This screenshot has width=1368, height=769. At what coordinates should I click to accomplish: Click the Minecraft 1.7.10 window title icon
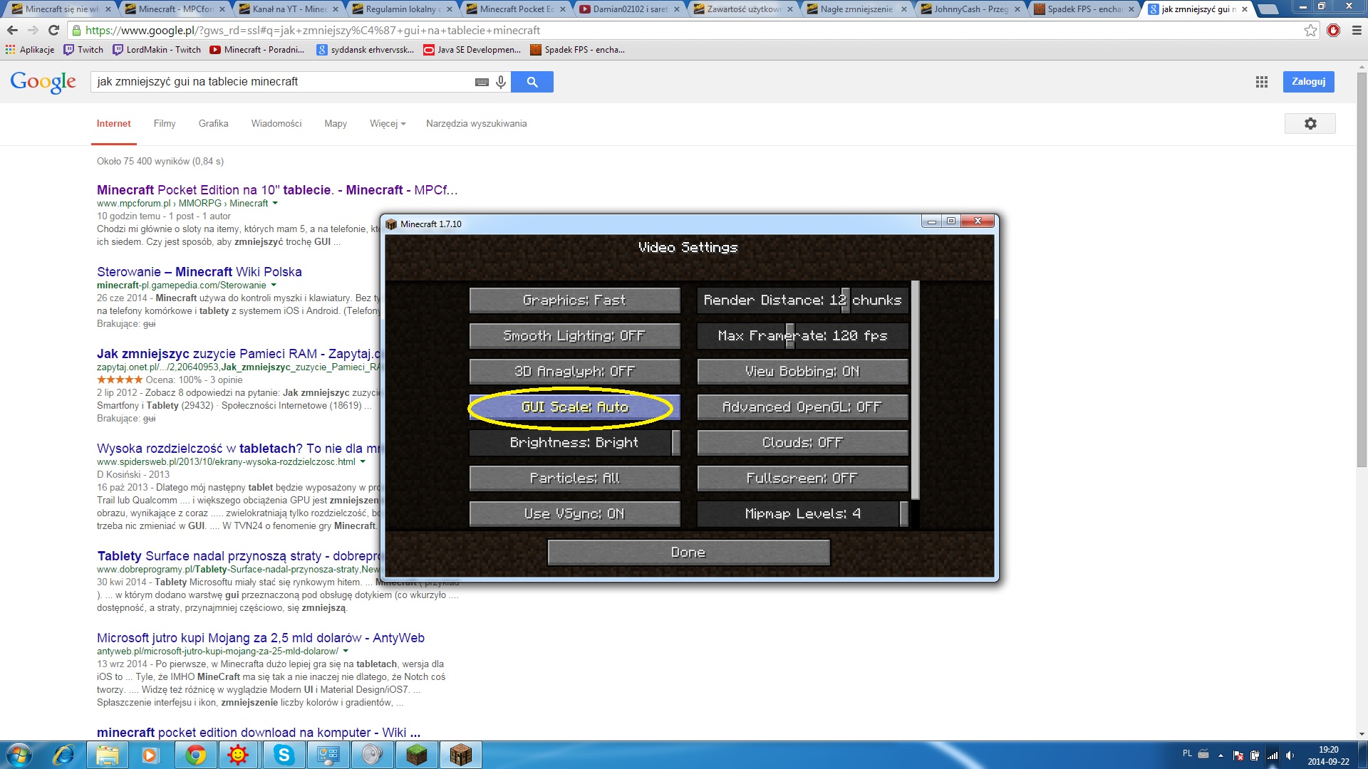(x=391, y=224)
